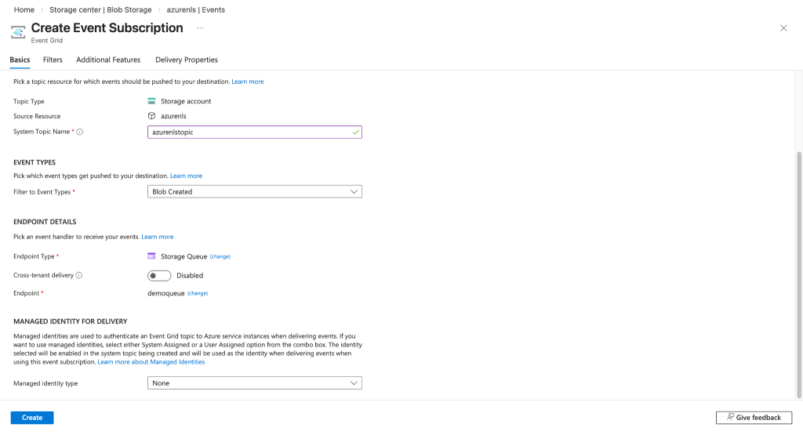
Task: Click Create button
Action: pos(32,418)
